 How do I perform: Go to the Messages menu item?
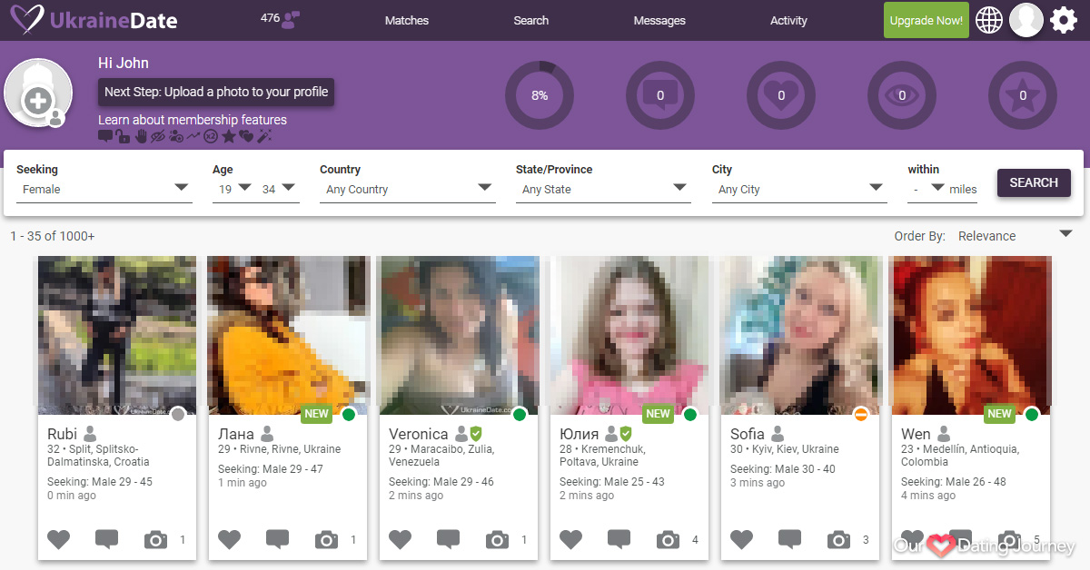pos(659,21)
